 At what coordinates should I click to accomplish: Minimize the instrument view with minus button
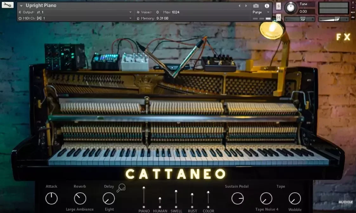pyautogui.click(x=353, y=7)
